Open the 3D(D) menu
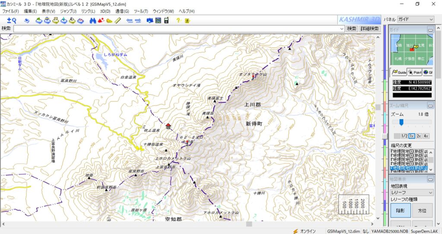 [105, 11]
